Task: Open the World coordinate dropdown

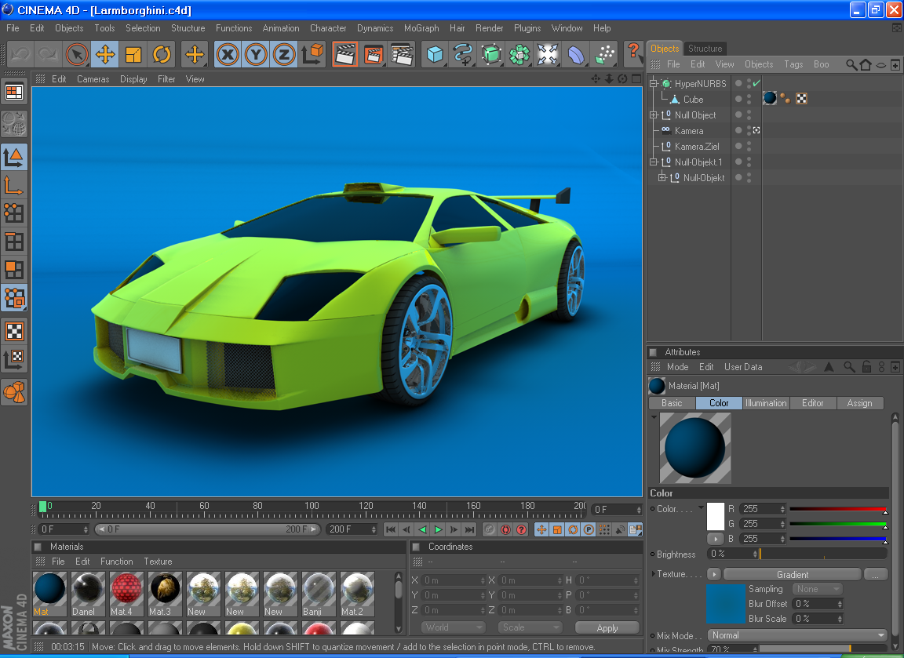Action: (x=453, y=627)
